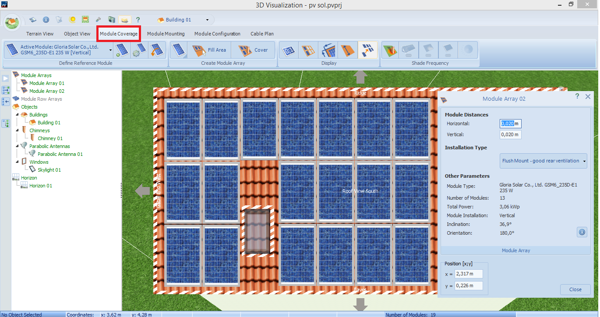Click the Fill Area button

[209, 50]
